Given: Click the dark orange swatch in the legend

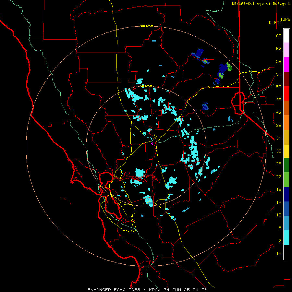Looking at the screenshot, I should (286, 108).
